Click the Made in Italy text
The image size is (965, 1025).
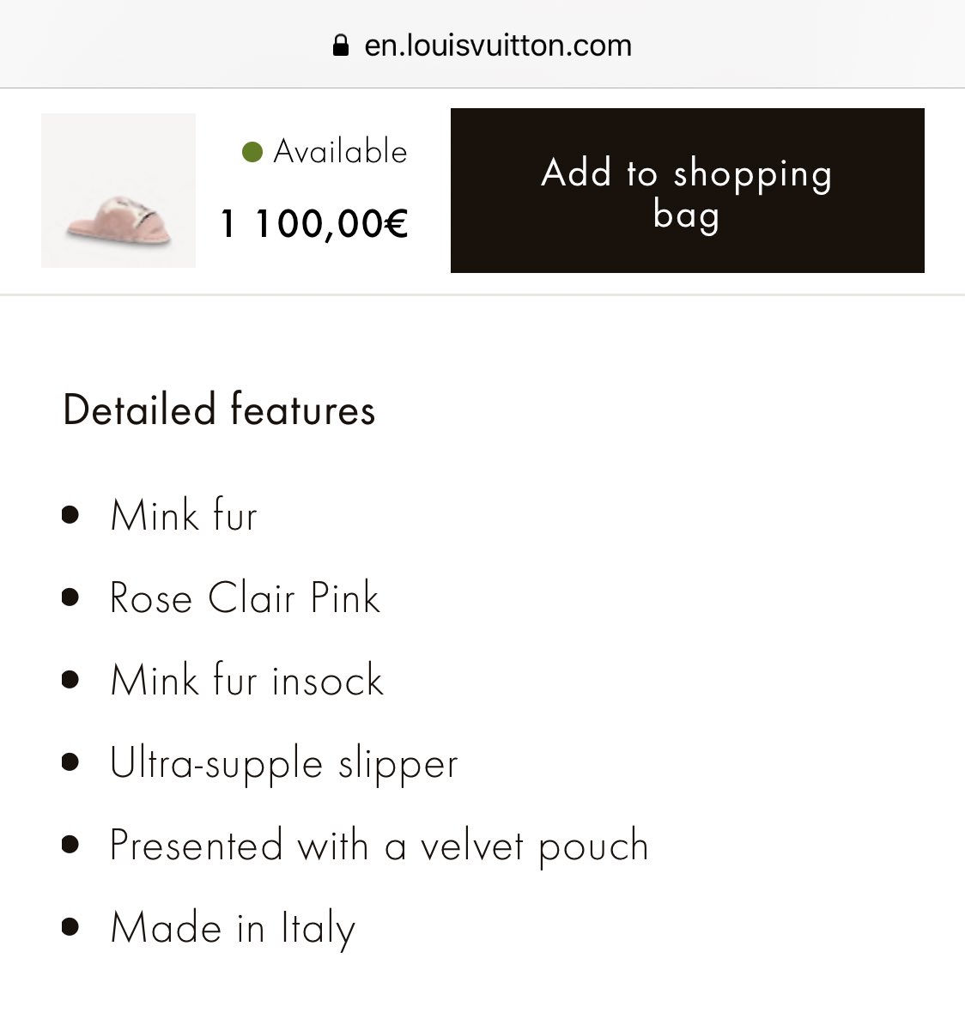(x=233, y=928)
